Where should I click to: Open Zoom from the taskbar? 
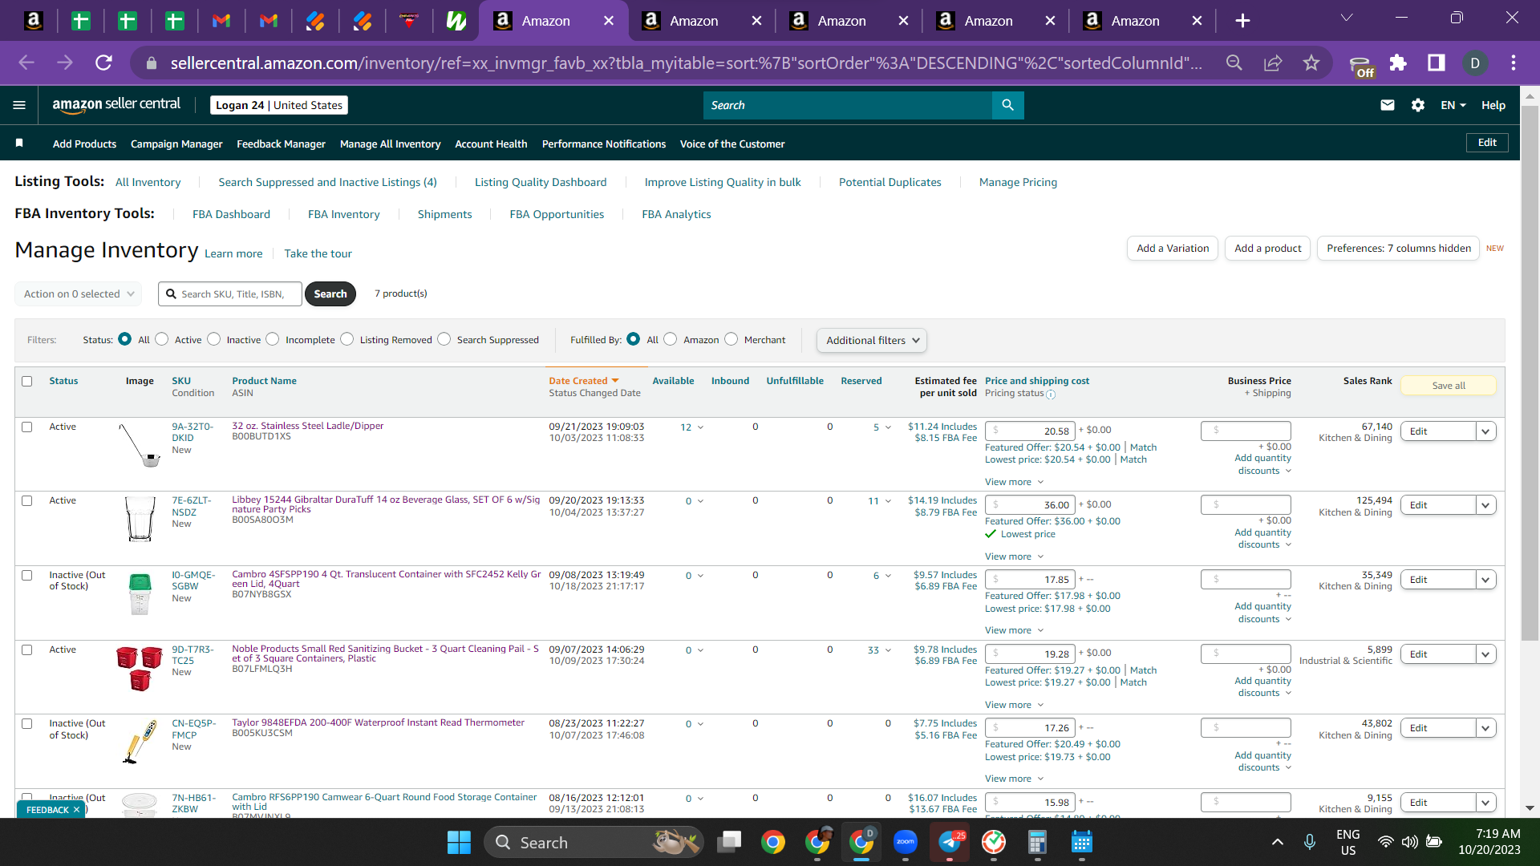(906, 842)
